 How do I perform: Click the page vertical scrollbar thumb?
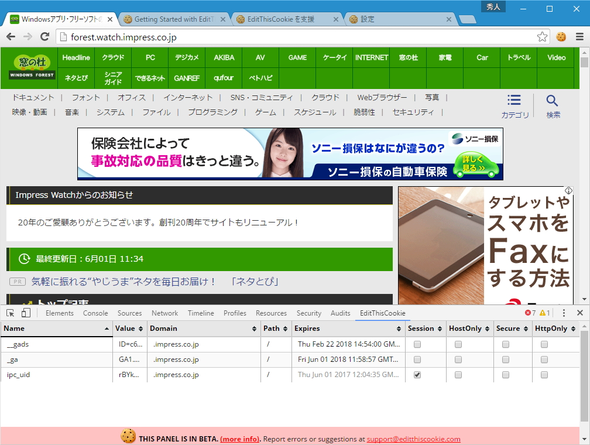click(584, 61)
